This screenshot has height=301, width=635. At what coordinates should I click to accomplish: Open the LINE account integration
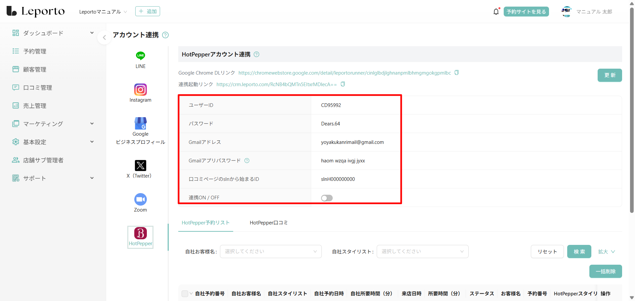click(141, 60)
